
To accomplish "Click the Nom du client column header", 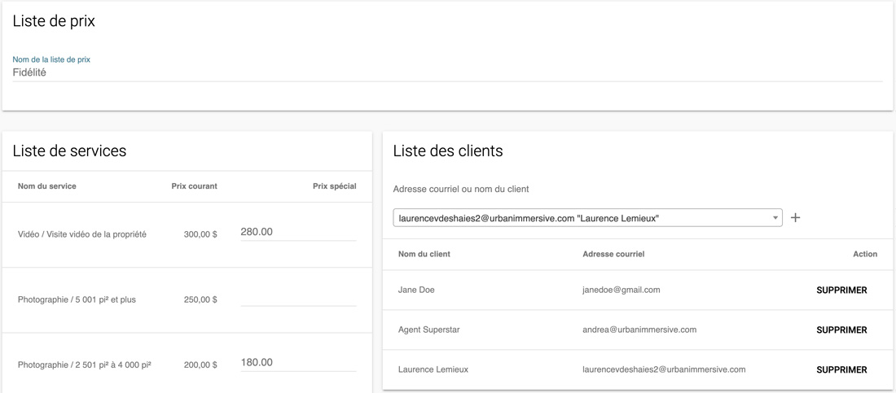I will (424, 254).
